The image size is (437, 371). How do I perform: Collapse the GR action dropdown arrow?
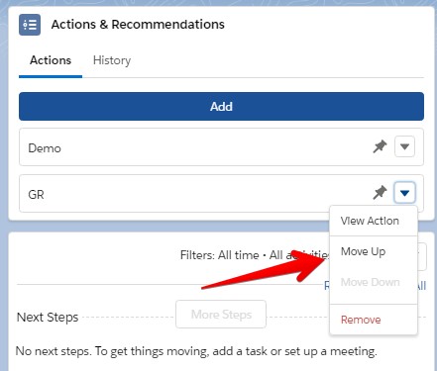404,193
